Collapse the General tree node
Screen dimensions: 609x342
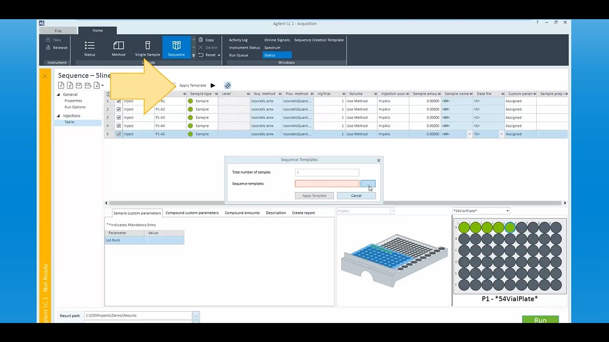tap(59, 95)
